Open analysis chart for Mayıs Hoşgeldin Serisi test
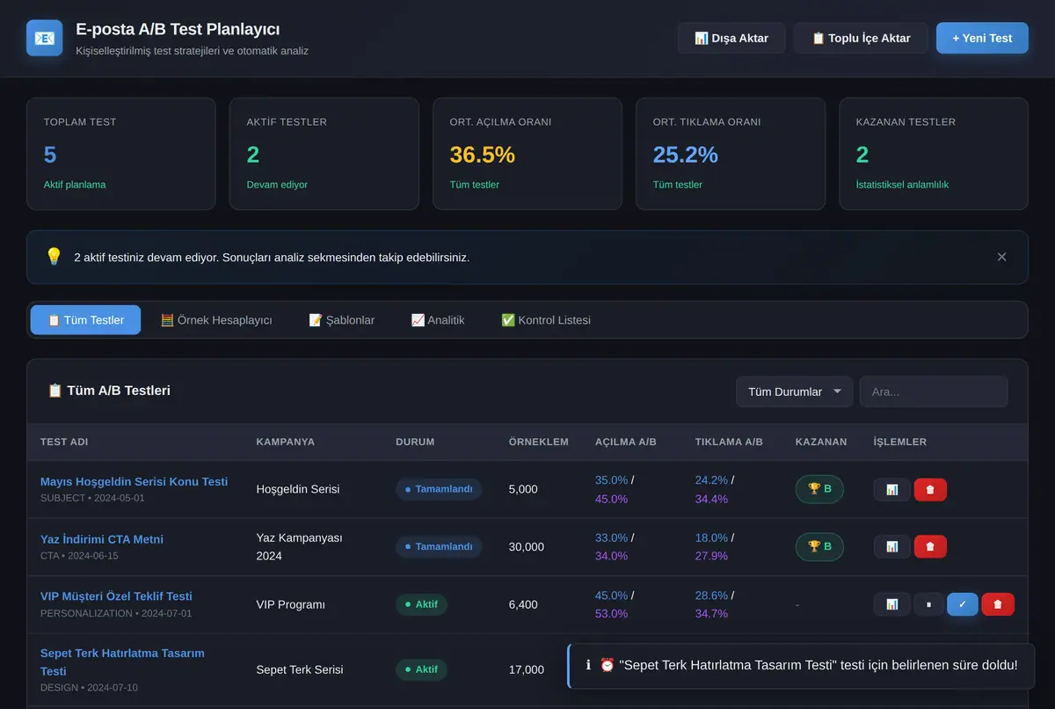Image resolution: width=1055 pixels, height=709 pixels. (x=891, y=490)
